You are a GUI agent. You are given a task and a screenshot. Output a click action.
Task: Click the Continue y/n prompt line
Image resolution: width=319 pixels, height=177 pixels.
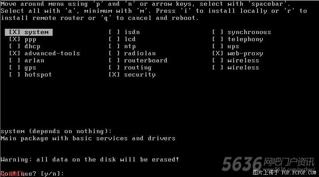[x=32, y=173]
